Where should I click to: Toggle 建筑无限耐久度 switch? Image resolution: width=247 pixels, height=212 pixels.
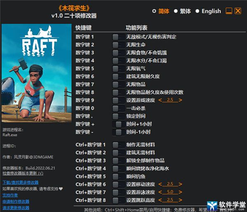pyautogui.click(x=118, y=77)
